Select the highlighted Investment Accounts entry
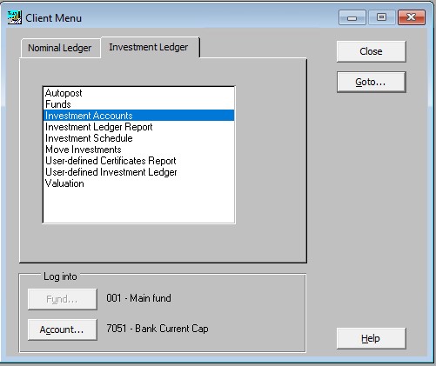436x366 pixels. 138,116
